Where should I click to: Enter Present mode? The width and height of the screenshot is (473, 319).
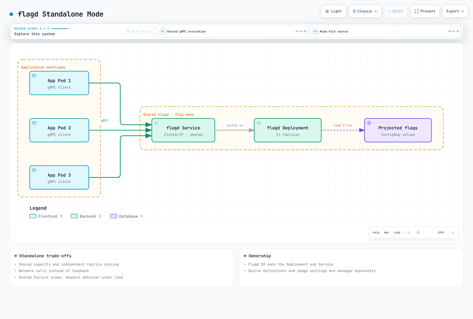click(425, 11)
